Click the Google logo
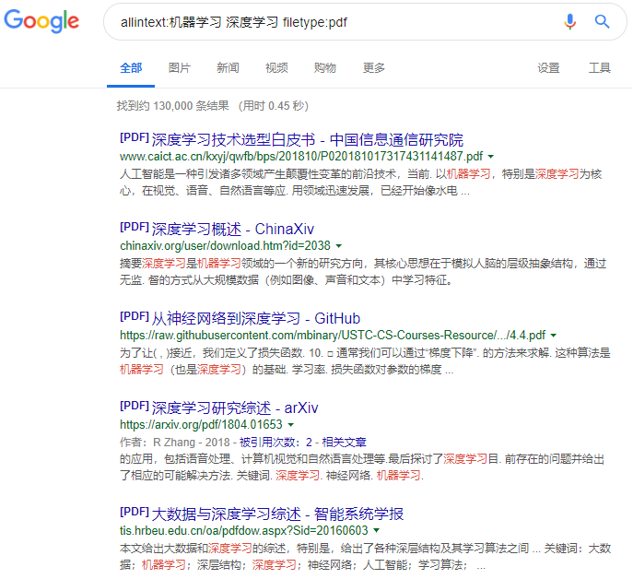Screen dimensions: 633x579 point(41,21)
